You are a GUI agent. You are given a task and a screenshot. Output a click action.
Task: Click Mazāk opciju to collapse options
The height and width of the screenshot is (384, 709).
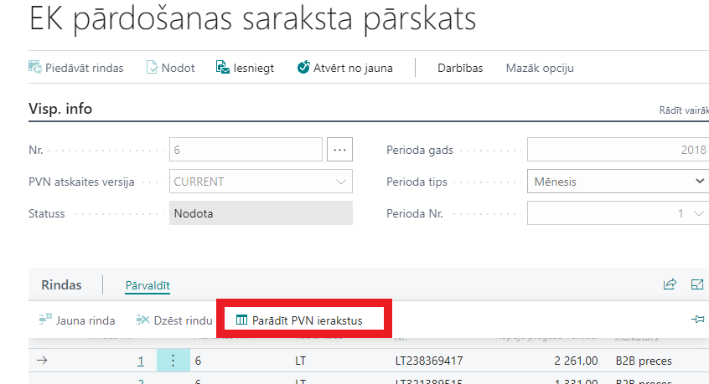[x=540, y=68]
